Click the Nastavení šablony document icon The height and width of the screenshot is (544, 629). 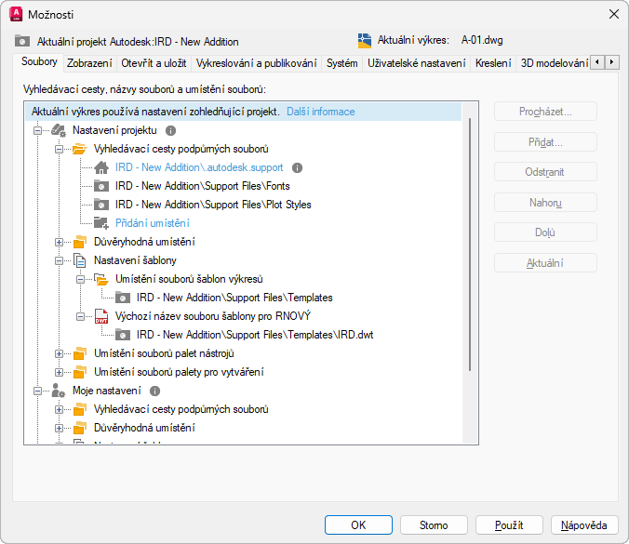coord(79,260)
